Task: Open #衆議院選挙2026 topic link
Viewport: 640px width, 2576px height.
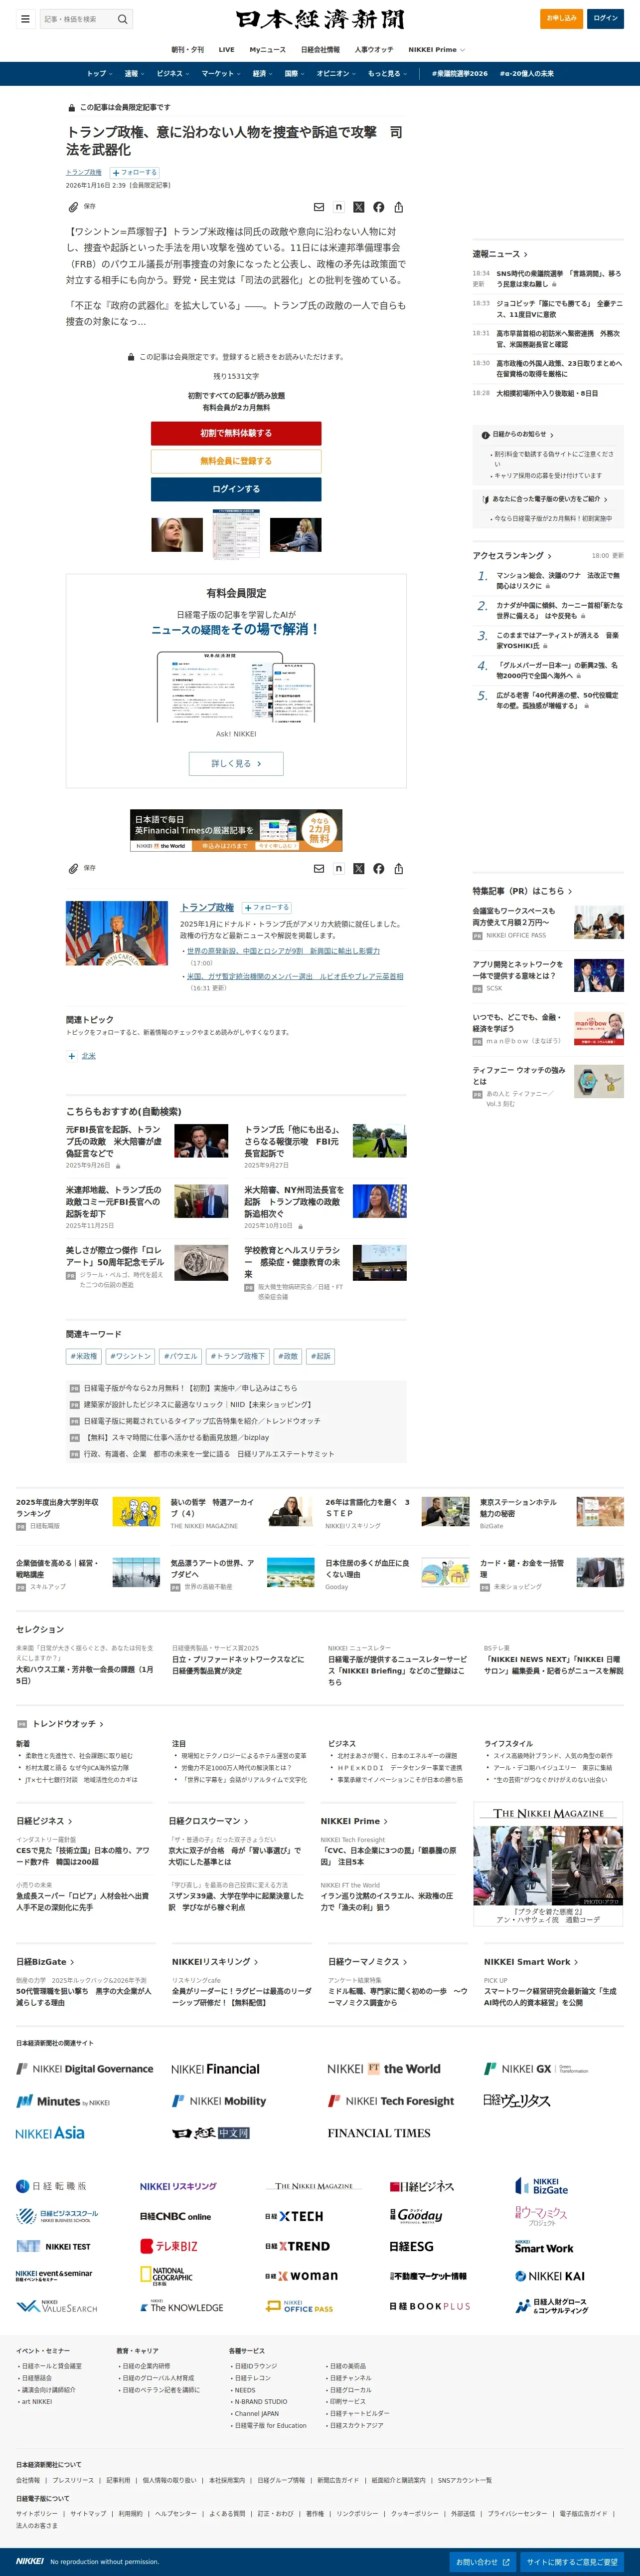Action: tap(459, 73)
